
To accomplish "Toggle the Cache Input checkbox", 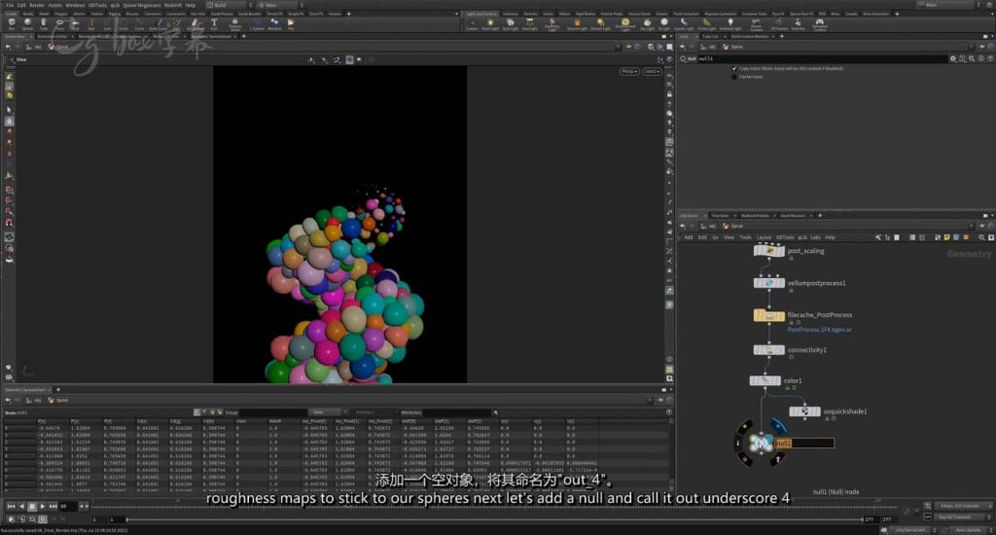I will pos(734,77).
